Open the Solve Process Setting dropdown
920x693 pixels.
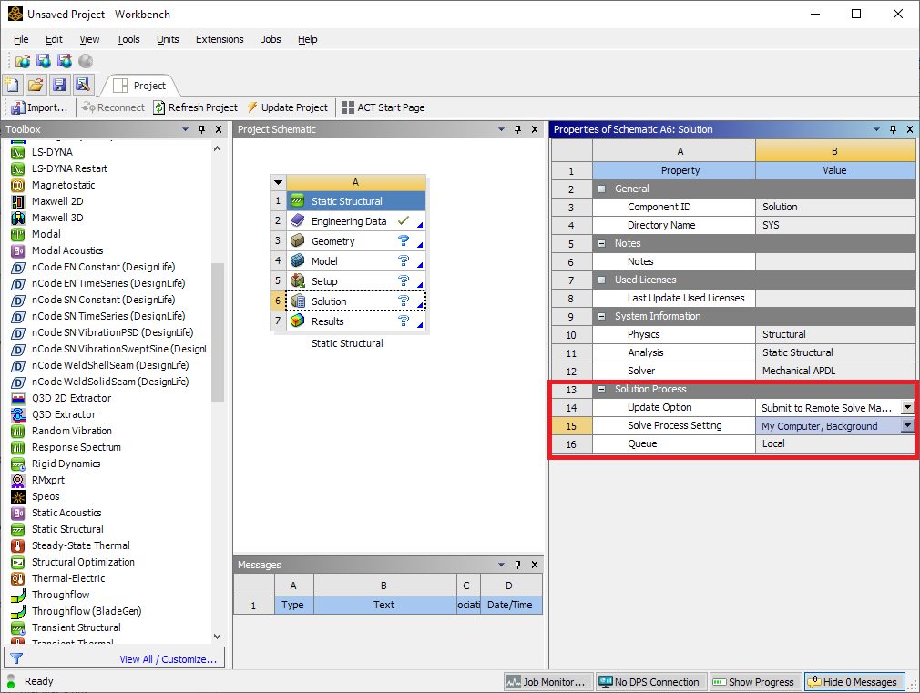pyautogui.click(x=907, y=425)
